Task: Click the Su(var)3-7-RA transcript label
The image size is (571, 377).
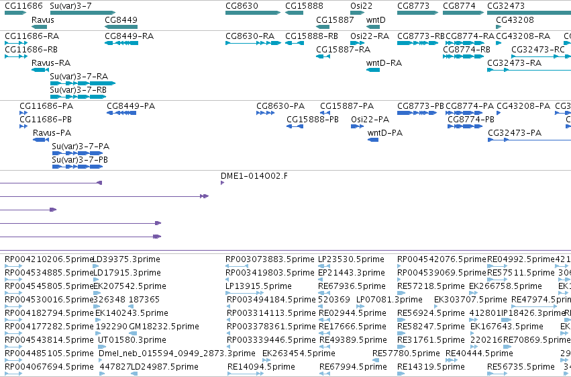Action: (x=79, y=77)
